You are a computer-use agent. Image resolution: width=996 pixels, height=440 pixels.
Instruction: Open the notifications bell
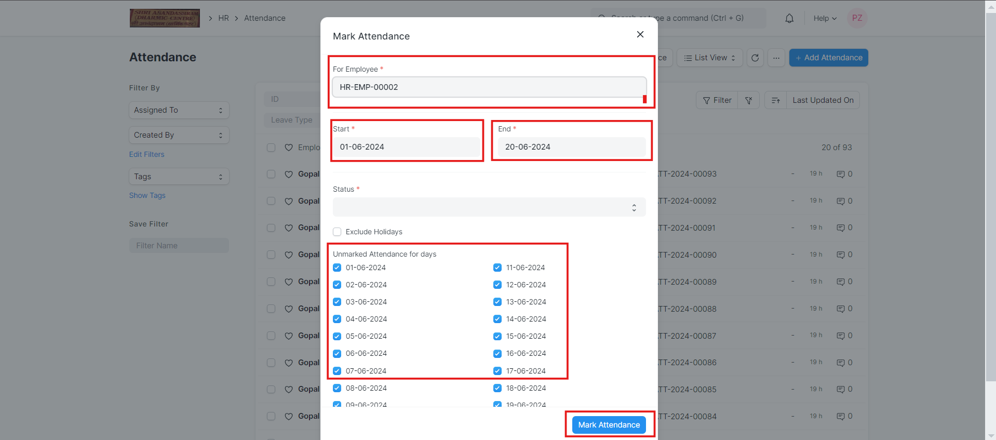[789, 18]
